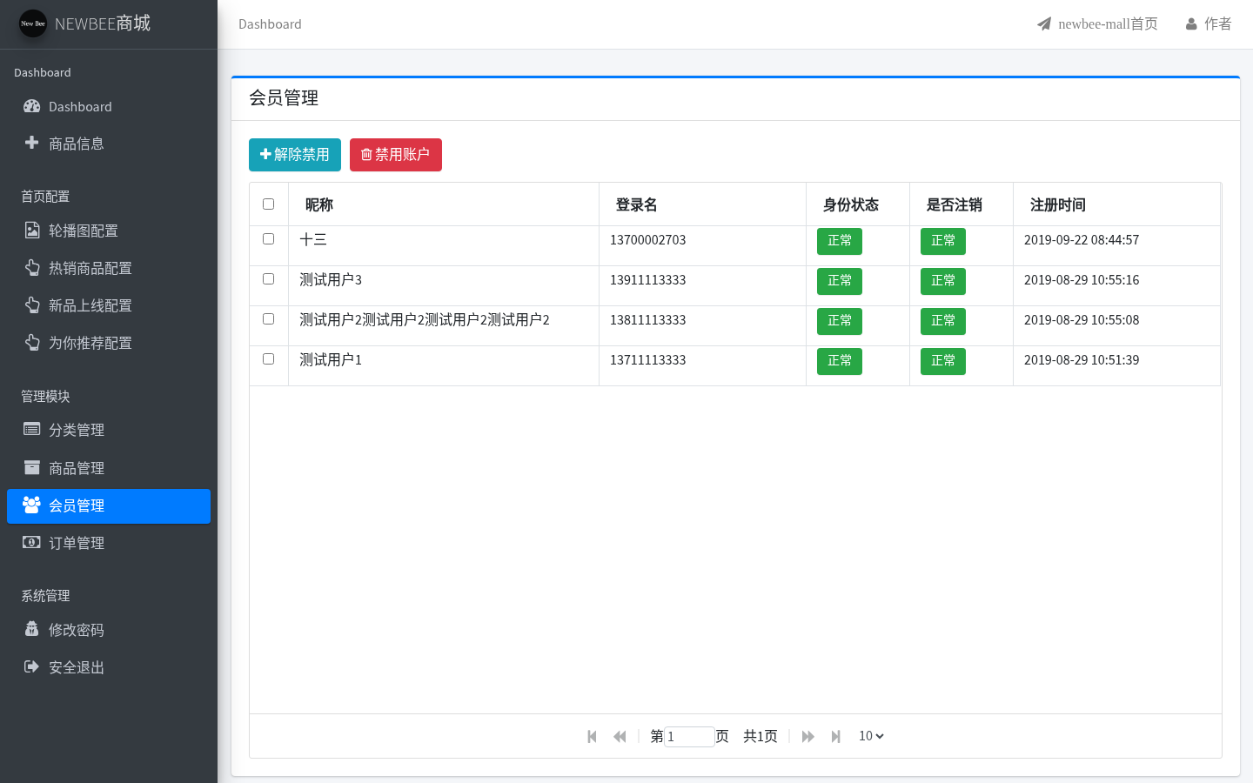Go to previous page of the table
Screen dimensions: 1253x783
[x=620, y=736]
